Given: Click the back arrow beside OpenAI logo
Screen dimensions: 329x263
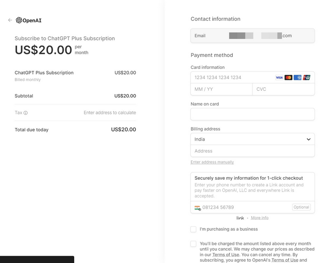Looking at the screenshot, I should pos(10,20).
